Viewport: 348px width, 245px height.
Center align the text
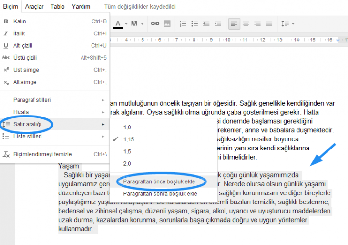246,23
